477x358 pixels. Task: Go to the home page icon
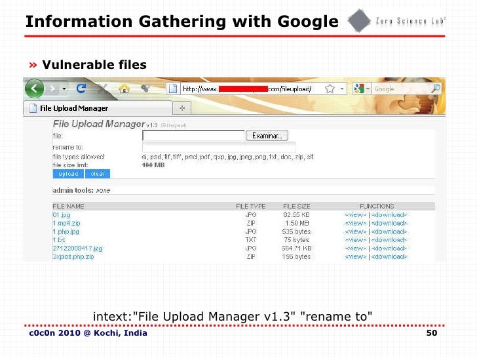click(124, 89)
